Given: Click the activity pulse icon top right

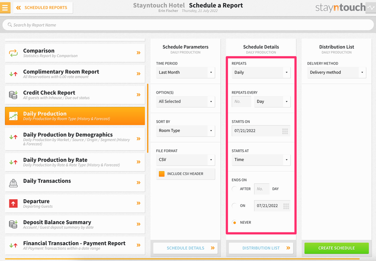Looking at the screenshot, I should pos(371,8).
